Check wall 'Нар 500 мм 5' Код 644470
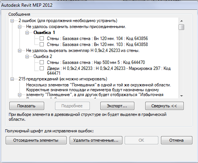Viewport: 198px width, 163px height. 42,62
